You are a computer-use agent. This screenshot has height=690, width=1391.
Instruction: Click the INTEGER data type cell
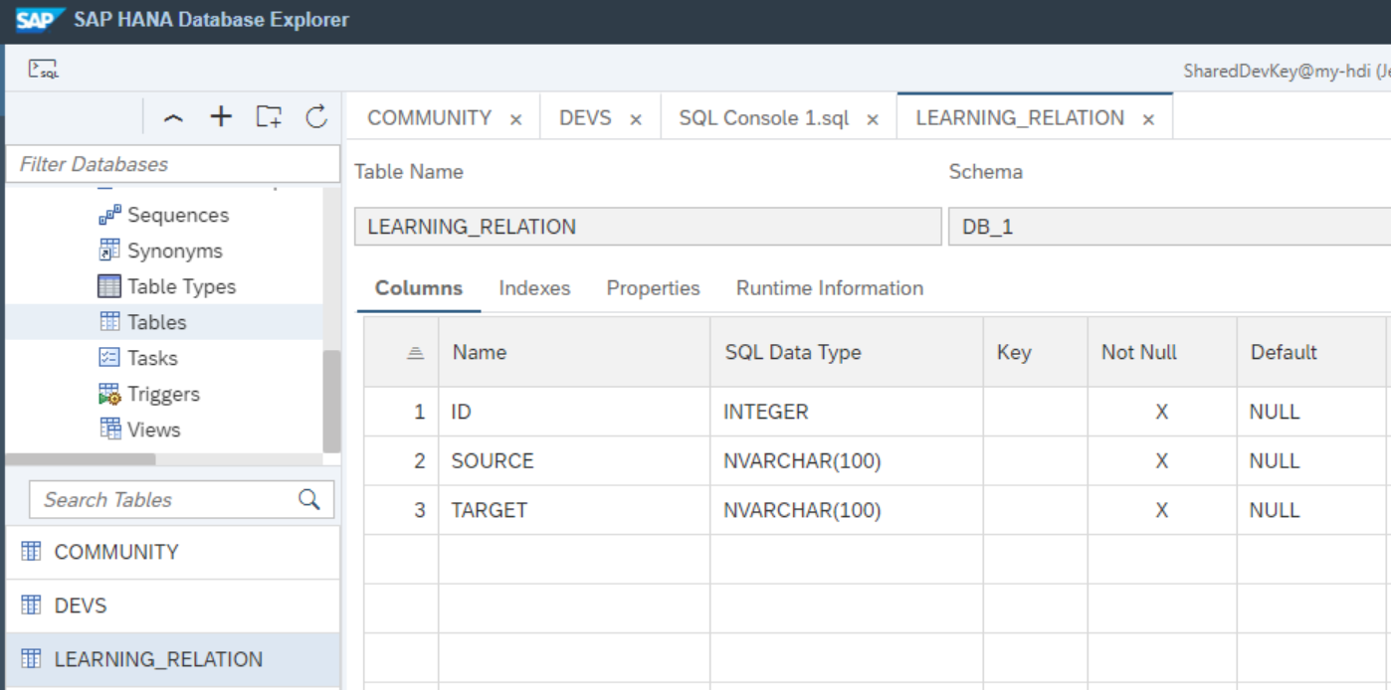click(x=847, y=412)
